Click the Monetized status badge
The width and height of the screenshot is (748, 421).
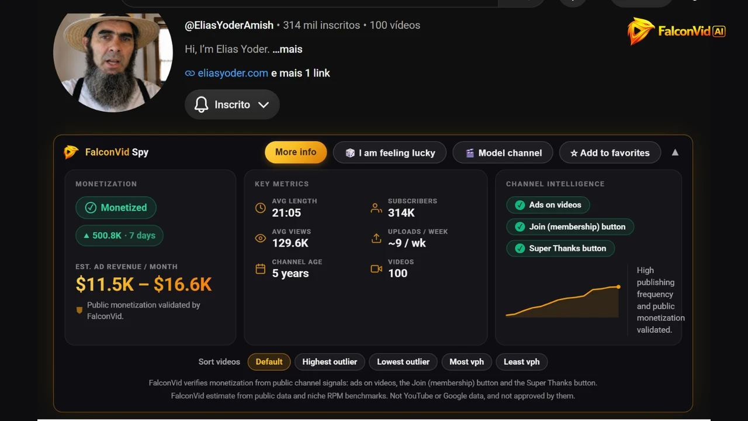pyautogui.click(x=116, y=208)
